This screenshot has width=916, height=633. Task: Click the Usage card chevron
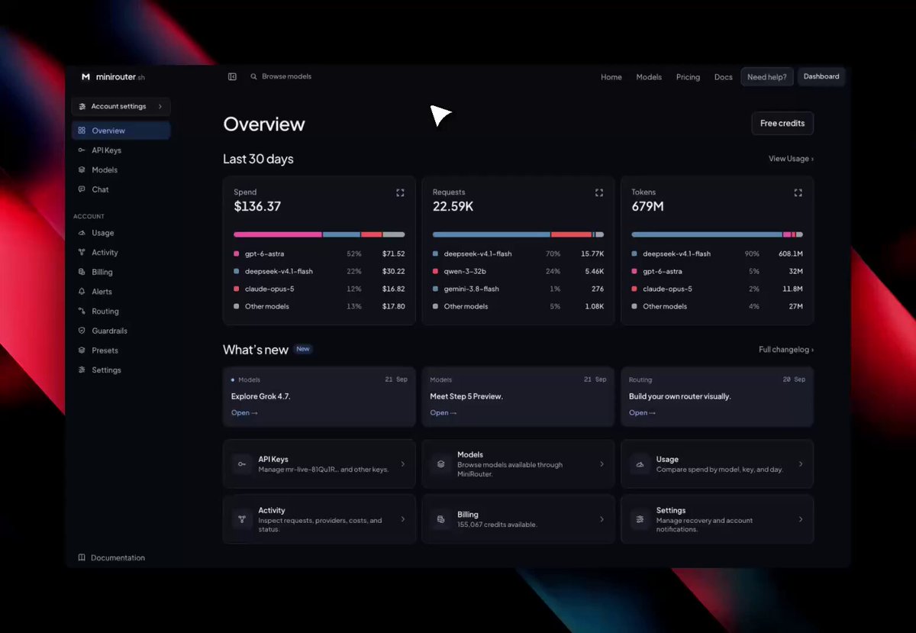(x=801, y=464)
